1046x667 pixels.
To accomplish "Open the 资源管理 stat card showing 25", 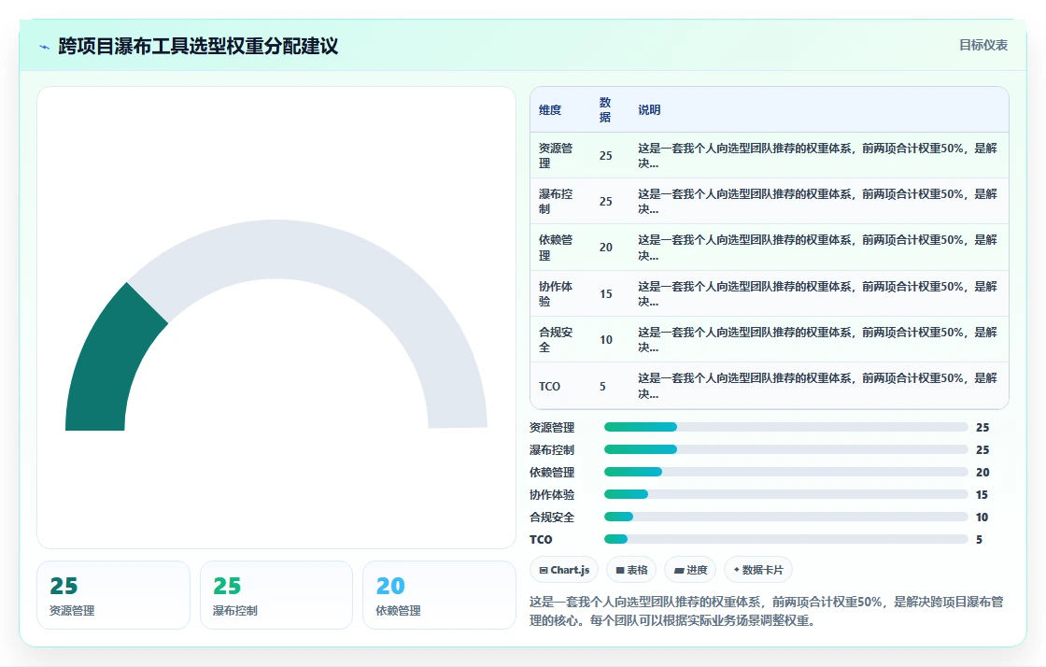I will pyautogui.click(x=113, y=595).
